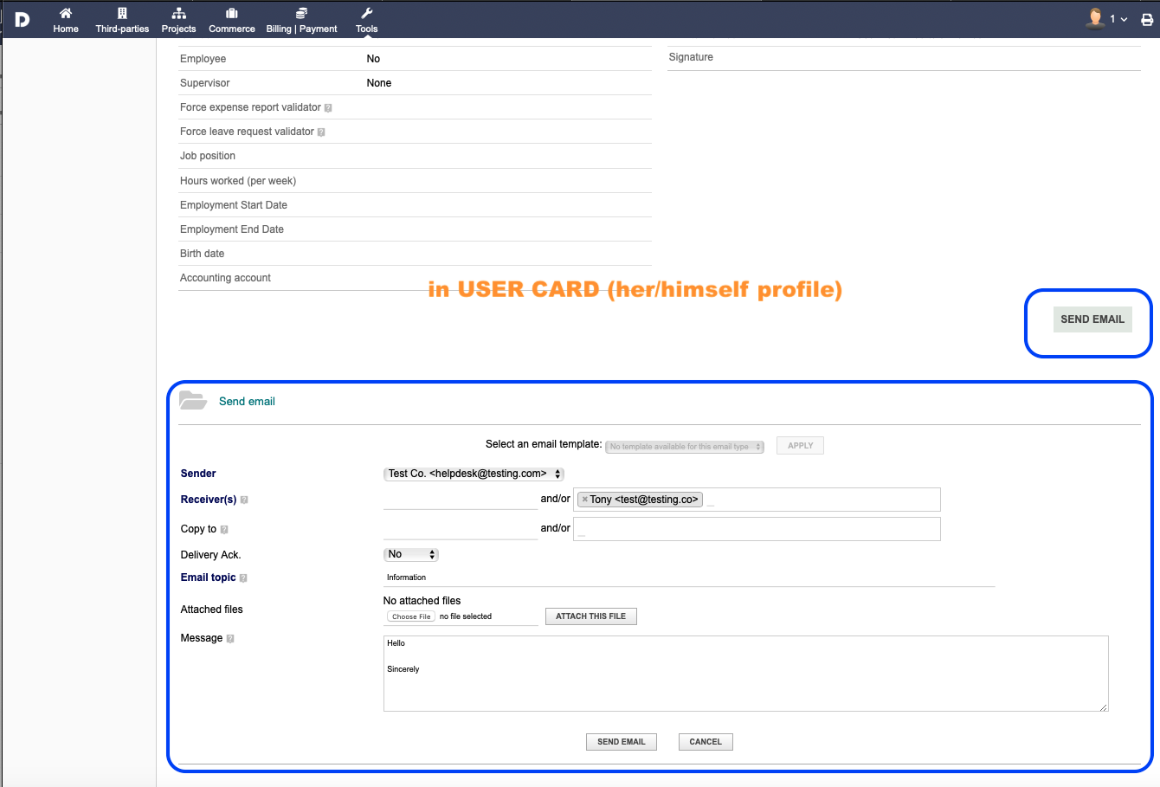Open the Projects menu icon
1160x787 pixels.
[x=178, y=13]
